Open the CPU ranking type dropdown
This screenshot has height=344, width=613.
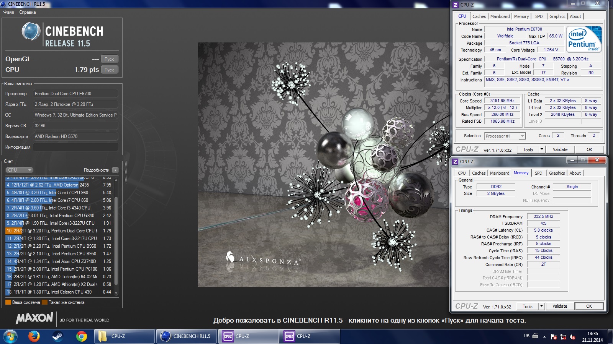click(x=19, y=170)
